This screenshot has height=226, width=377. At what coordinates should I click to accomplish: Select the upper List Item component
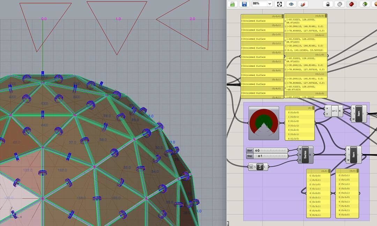pos(359,113)
